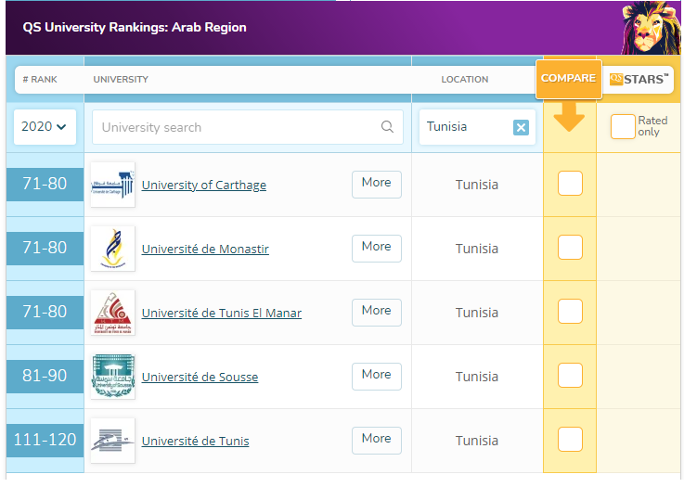
Task: Click the 111-120 rank cell
Action: (45, 440)
